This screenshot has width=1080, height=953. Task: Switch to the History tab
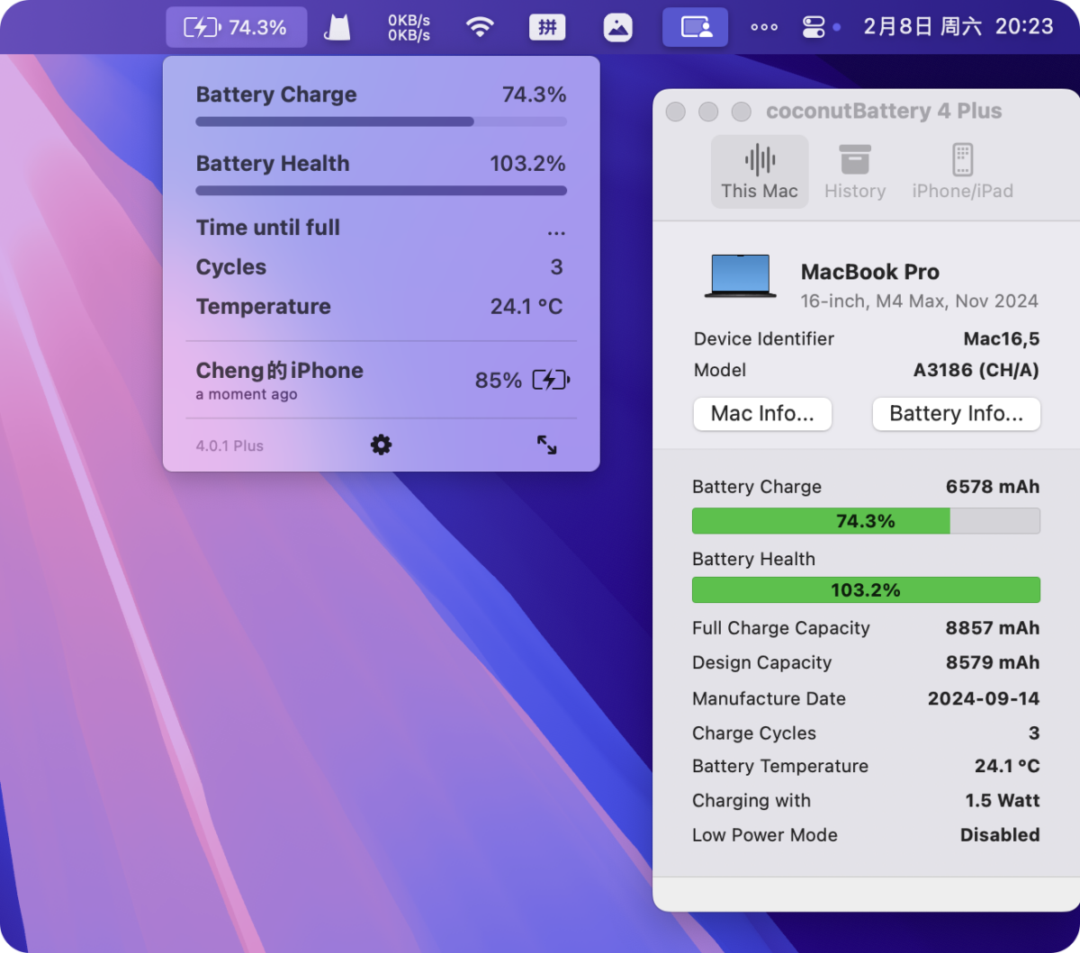[x=855, y=172]
